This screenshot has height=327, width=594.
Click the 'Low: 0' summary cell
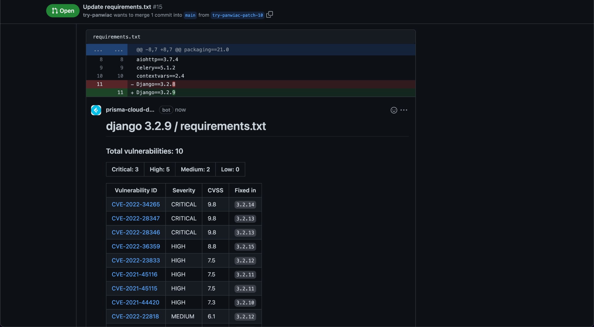coord(230,169)
